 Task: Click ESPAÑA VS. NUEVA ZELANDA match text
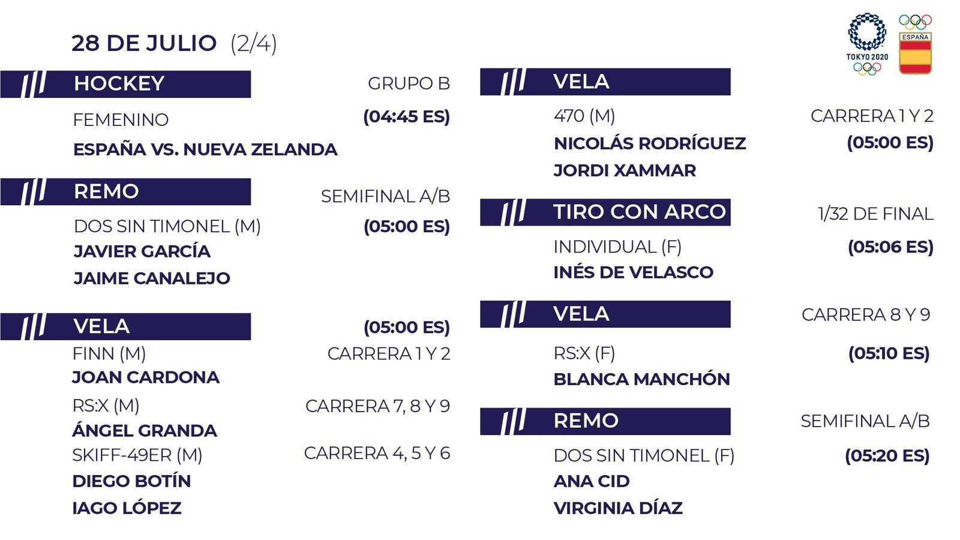click(x=205, y=149)
